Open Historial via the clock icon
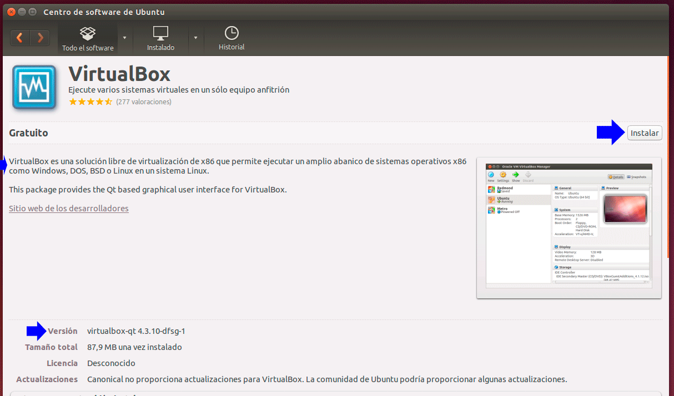This screenshot has width=674, height=396. 231,32
